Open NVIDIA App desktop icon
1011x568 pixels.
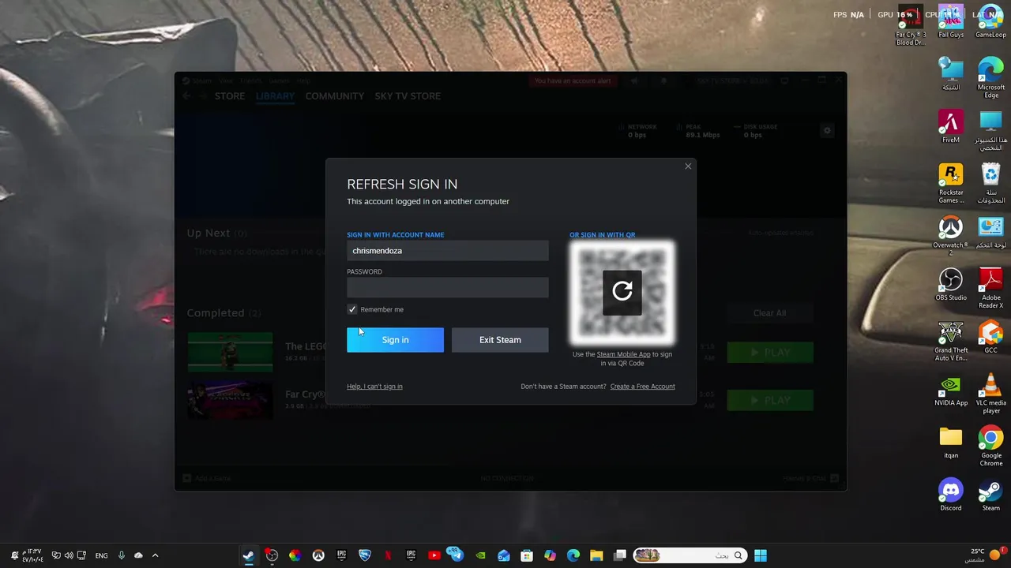coord(951,390)
